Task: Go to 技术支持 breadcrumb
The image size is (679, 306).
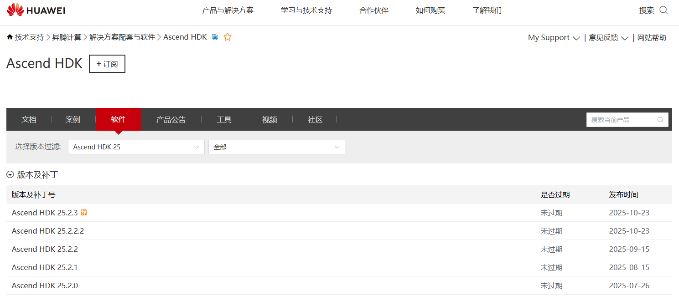Action: tap(29, 37)
